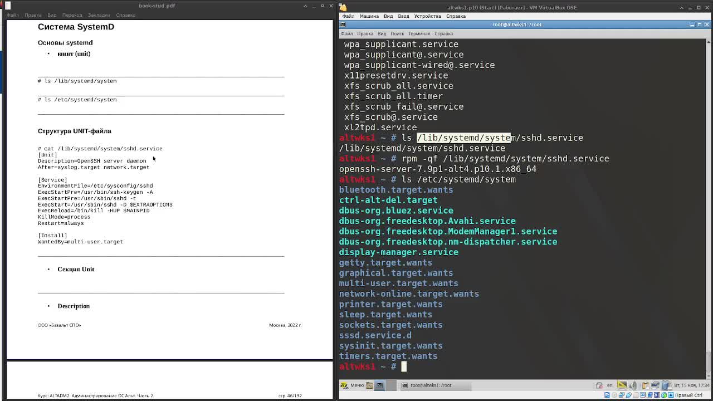This screenshot has height=401, width=713.
Task: Open file manager launcher in guest panel
Action: [369, 385]
